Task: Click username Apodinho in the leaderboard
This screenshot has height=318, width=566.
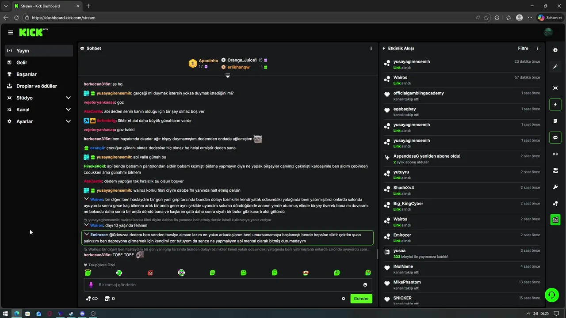Action: [x=208, y=61]
